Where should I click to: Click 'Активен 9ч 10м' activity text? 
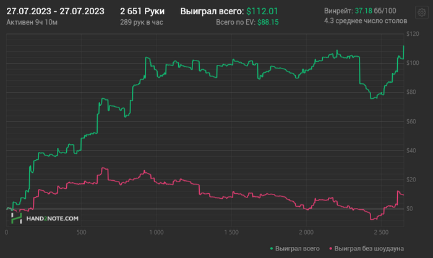tap(32, 22)
